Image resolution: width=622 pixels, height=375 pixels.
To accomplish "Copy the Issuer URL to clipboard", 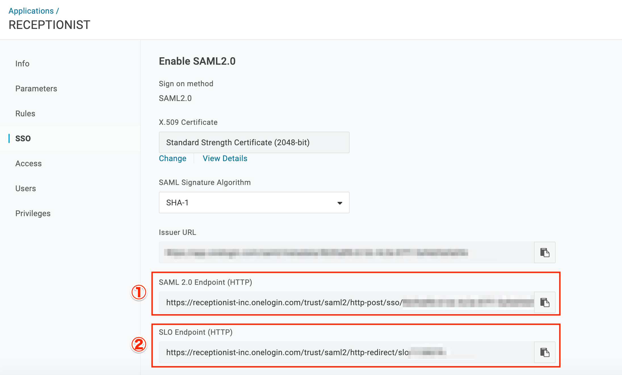I will tap(545, 252).
